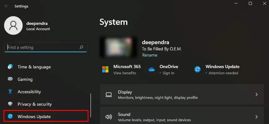This screenshot has width=269, height=124.
Task: Click the Time & language clock icon
Action: point(10,67)
